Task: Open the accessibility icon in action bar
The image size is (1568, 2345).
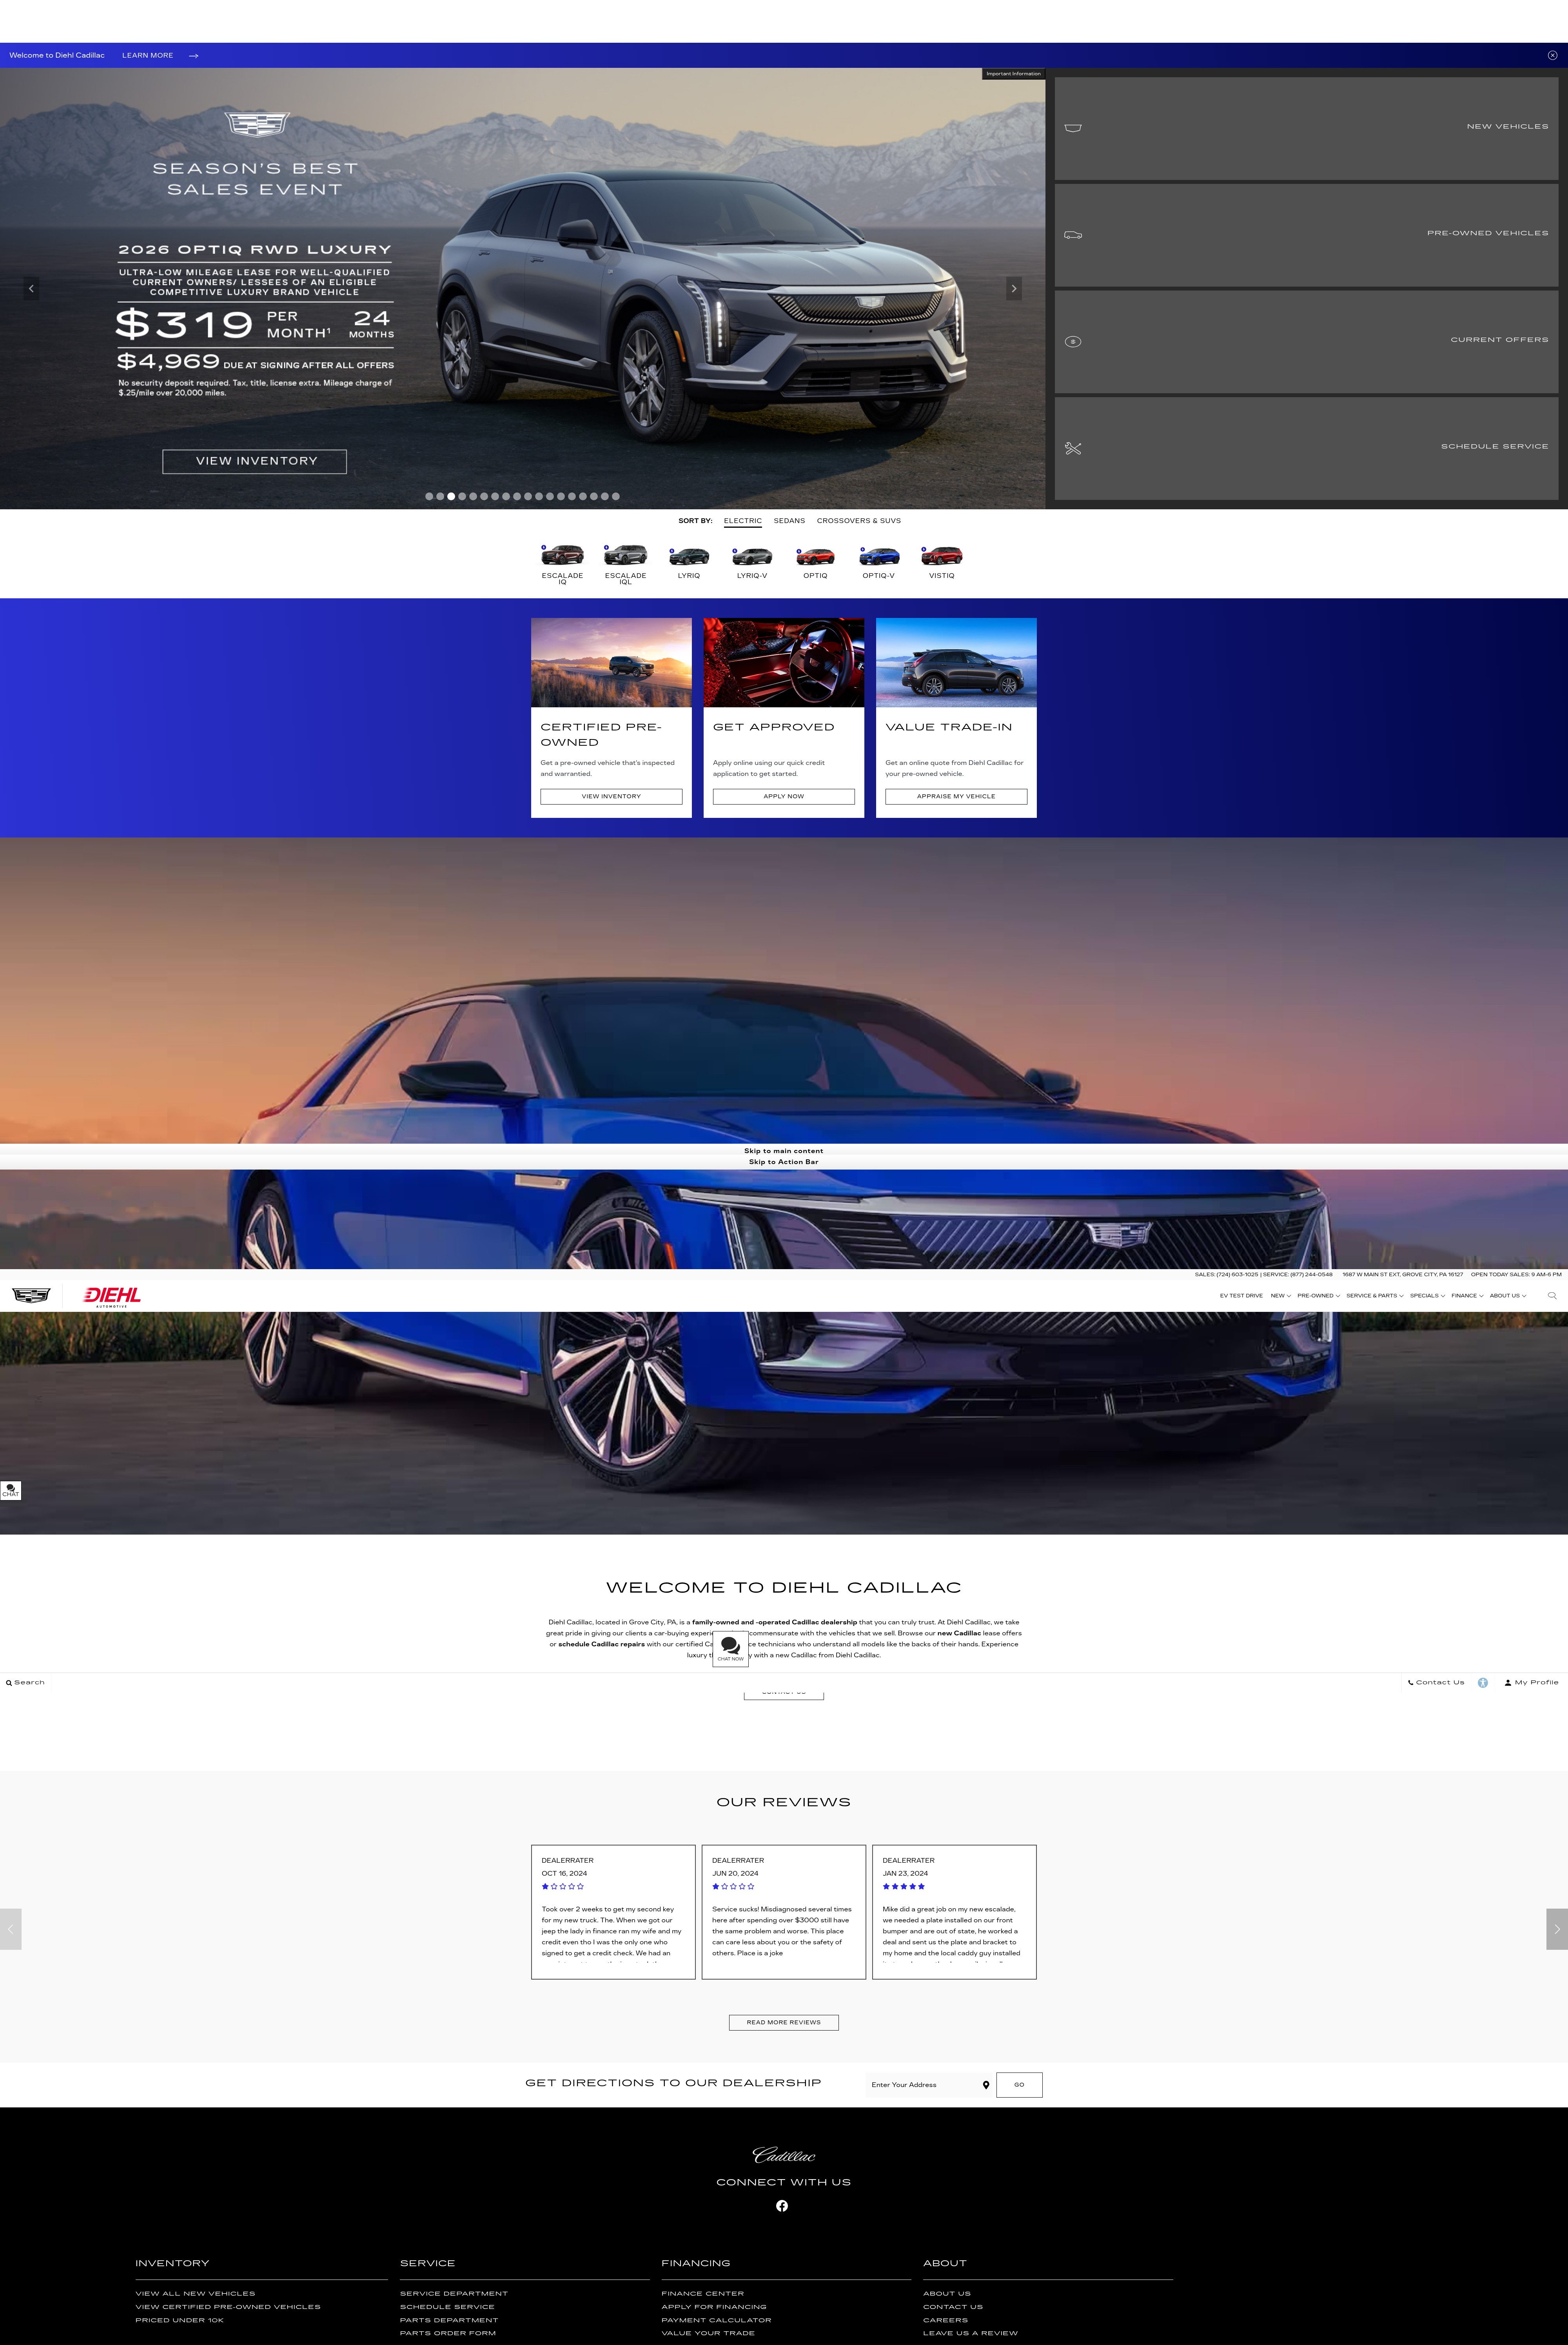Action: (x=1483, y=1683)
